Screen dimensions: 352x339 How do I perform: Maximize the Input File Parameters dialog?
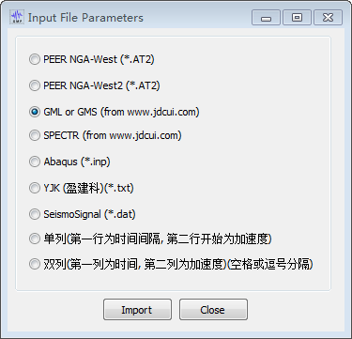(297, 18)
